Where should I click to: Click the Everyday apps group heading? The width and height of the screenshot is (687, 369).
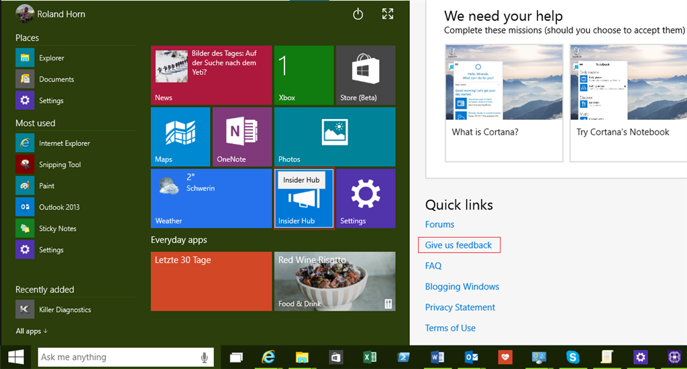pyautogui.click(x=178, y=240)
